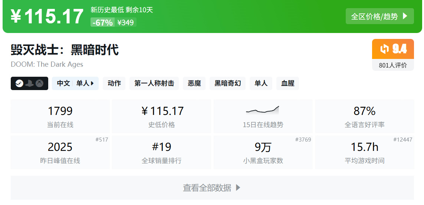424x205 pixels.
Task: Click the 平均游戏时间 15.7h card
Action: pos(364,152)
